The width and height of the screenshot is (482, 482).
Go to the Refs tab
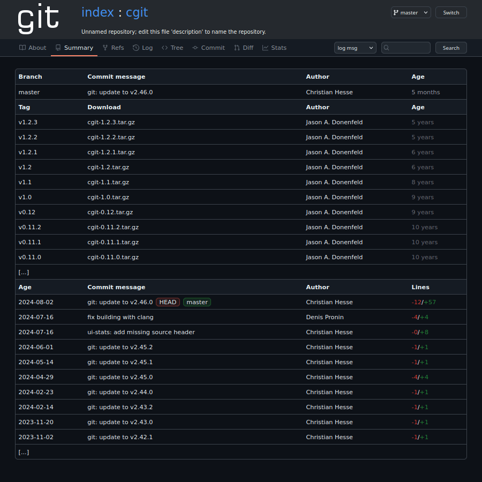point(113,48)
